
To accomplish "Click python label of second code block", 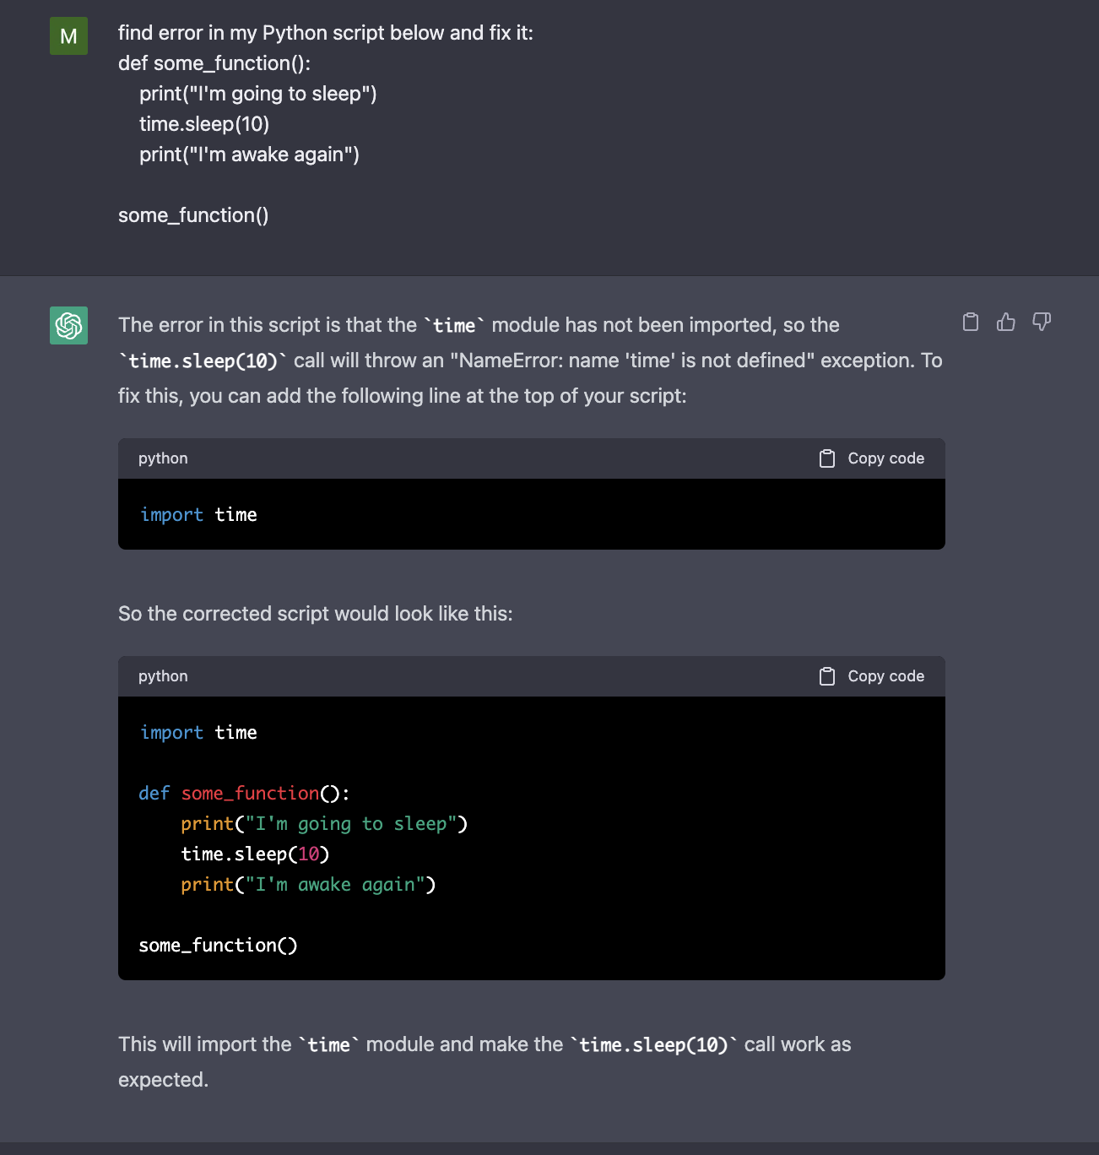I will click(x=163, y=676).
